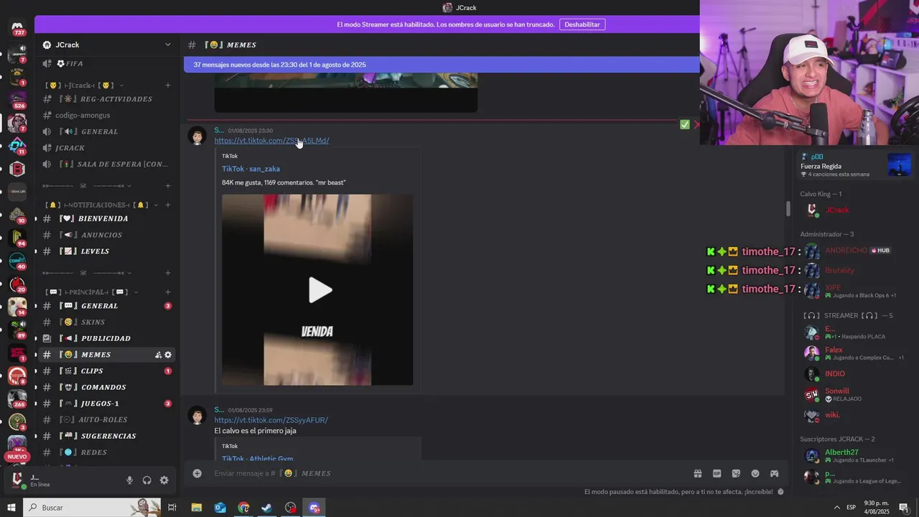Open Steam from the taskbar
Image resolution: width=919 pixels, height=517 pixels.
point(266,508)
